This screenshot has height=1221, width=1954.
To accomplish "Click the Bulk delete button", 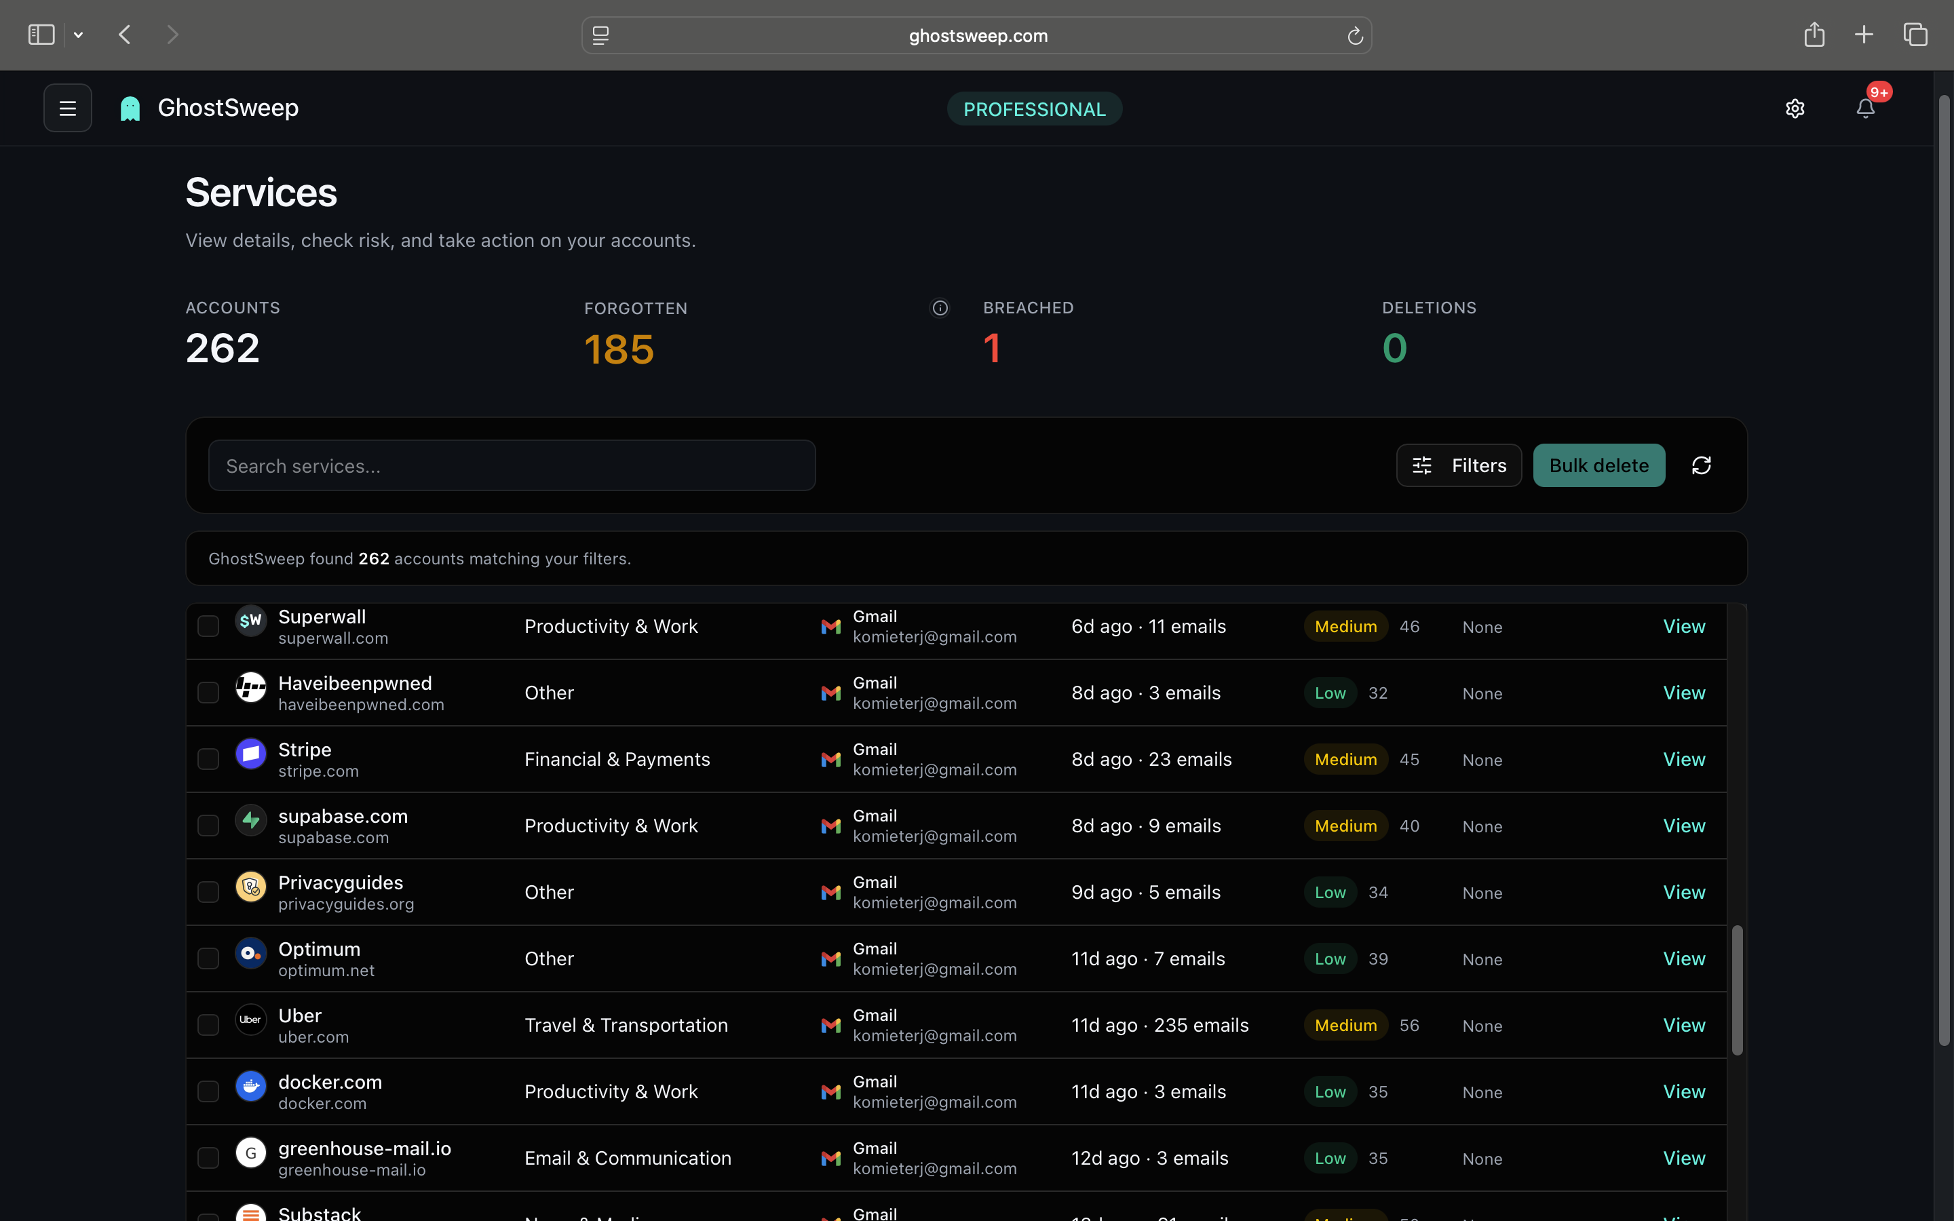I will (x=1598, y=466).
